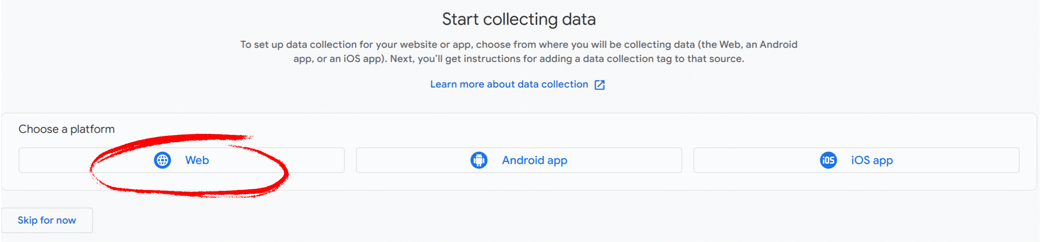Viewport: 1041px width, 242px height.
Task: Click the Skip for now button
Action: 47,220
